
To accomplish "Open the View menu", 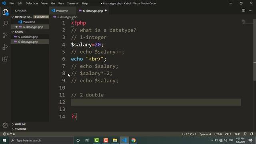I will [x=44, y=3].
